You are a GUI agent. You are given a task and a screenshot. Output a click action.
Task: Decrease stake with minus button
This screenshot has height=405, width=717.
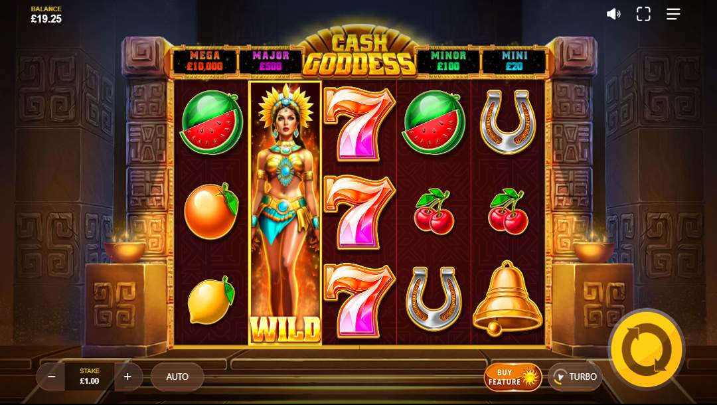click(51, 376)
